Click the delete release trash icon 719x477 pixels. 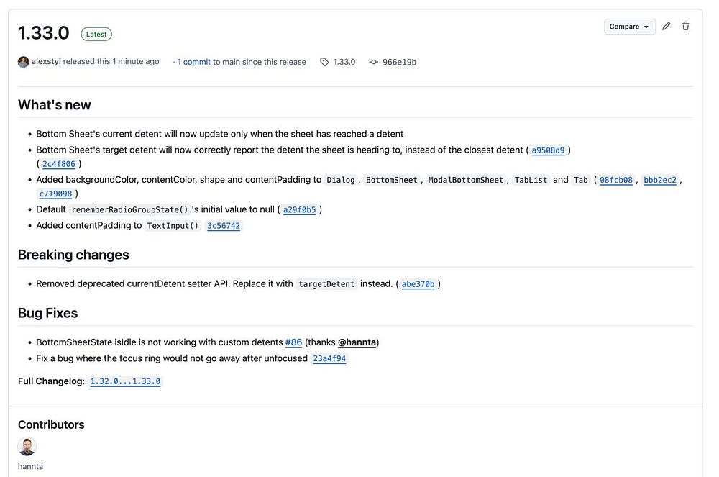[686, 27]
